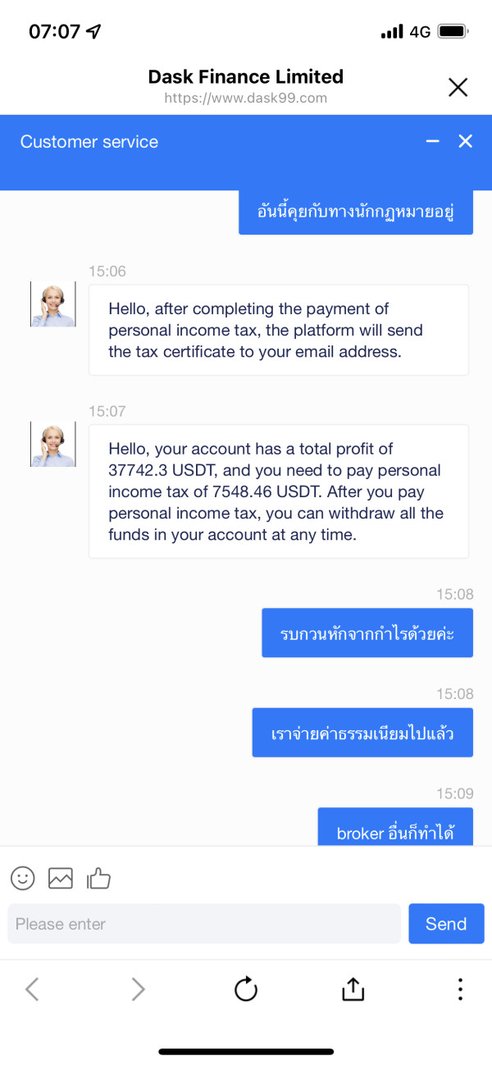Tap the agent avatar at 15:06

53,304
